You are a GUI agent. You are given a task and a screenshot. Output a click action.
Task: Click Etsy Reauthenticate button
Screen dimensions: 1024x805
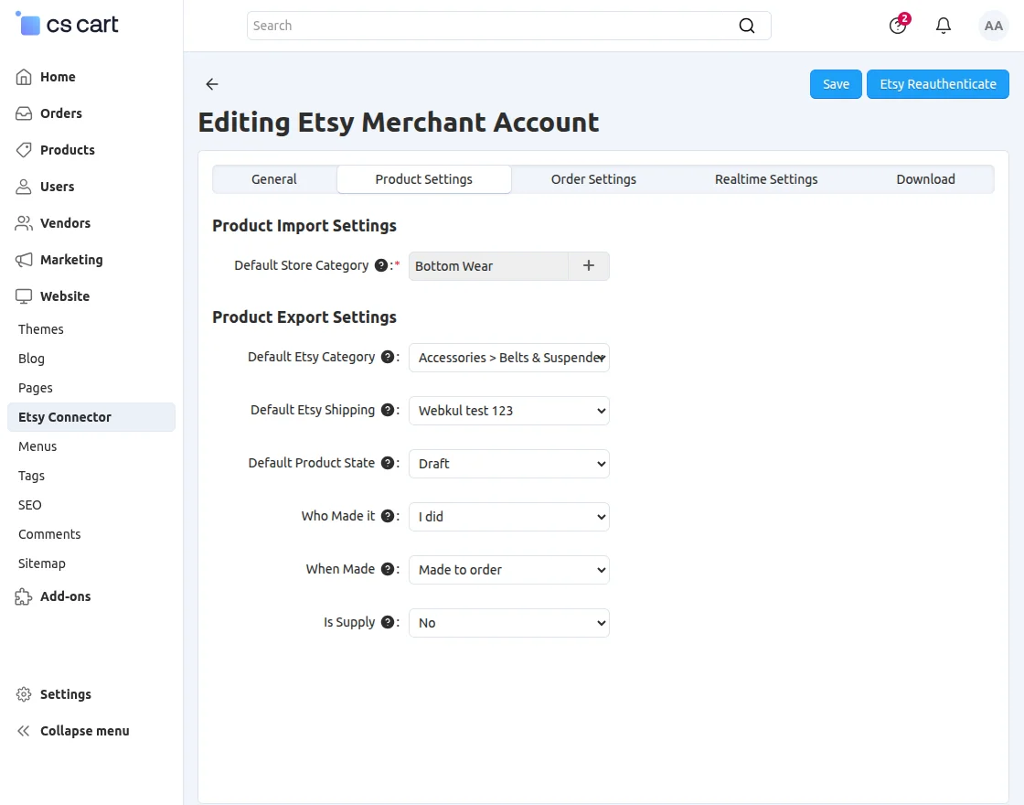(938, 84)
